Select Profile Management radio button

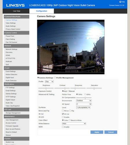click(55, 77)
